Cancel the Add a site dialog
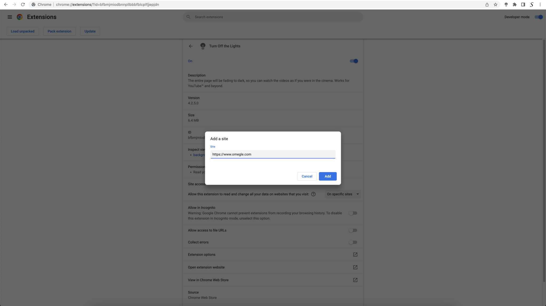Viewport: 546px width, 306px height. [x=307, y=176]
